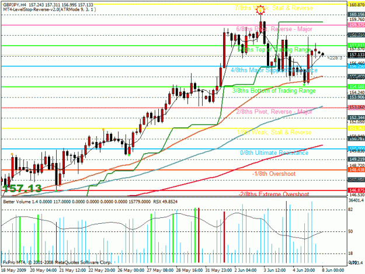Click the 22 May 20:00 time label
This screenshot has height=274, width=365.
point(102,270)
